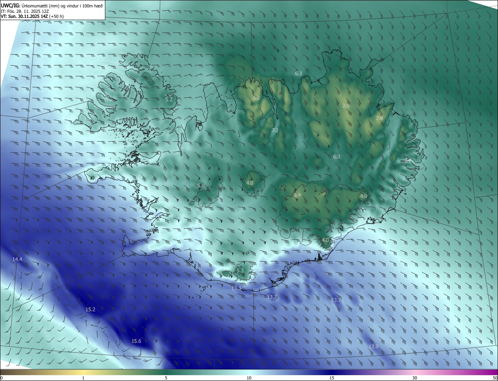
Task: Click the colour scale tick label 30
Action: coord(415,378)
